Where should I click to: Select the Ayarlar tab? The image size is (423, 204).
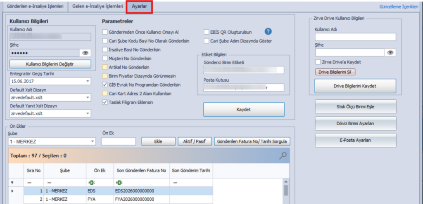pyautogui.click(x=139, y=7)
